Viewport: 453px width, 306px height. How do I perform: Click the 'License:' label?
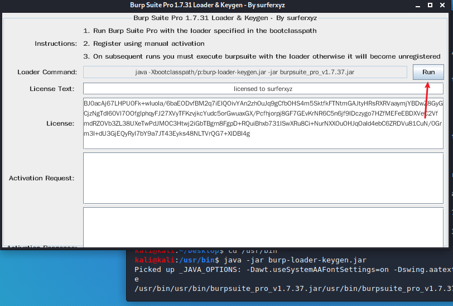click(60, 123)
